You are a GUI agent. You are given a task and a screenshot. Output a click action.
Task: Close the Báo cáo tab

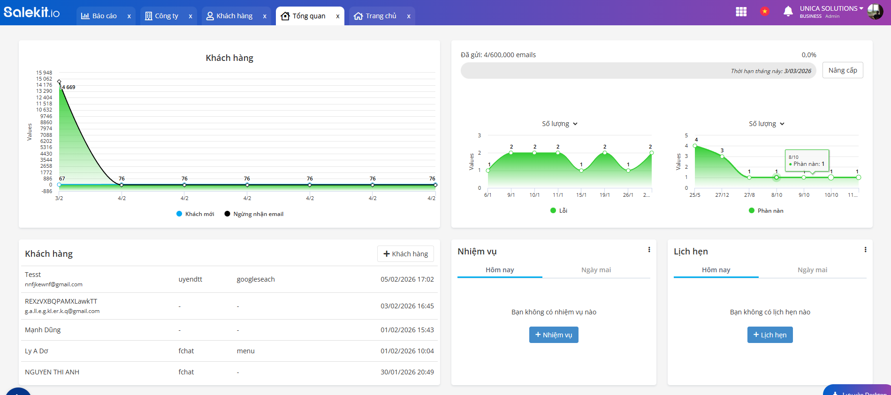pos(129,16)
